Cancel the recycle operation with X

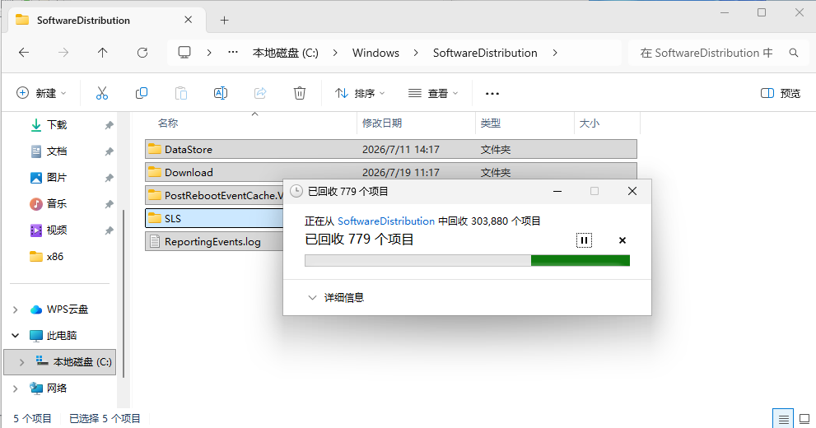click(622, 240)
